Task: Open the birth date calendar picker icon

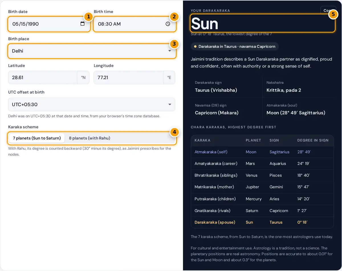Action: pos(82,24)
